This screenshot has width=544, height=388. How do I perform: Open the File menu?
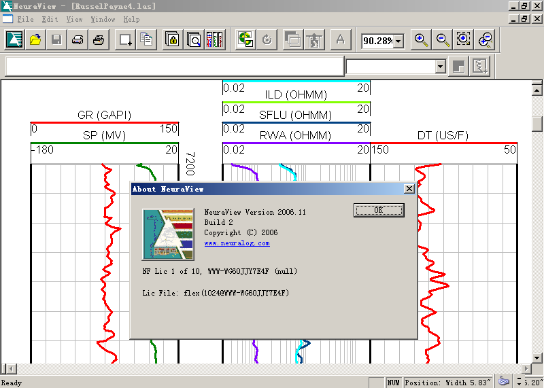coord(25,20)
